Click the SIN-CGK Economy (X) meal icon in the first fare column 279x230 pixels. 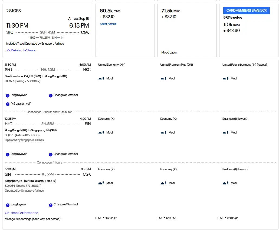[101, 183]
